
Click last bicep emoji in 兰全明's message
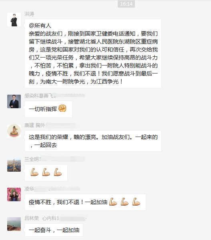click(x=58, y=172)
